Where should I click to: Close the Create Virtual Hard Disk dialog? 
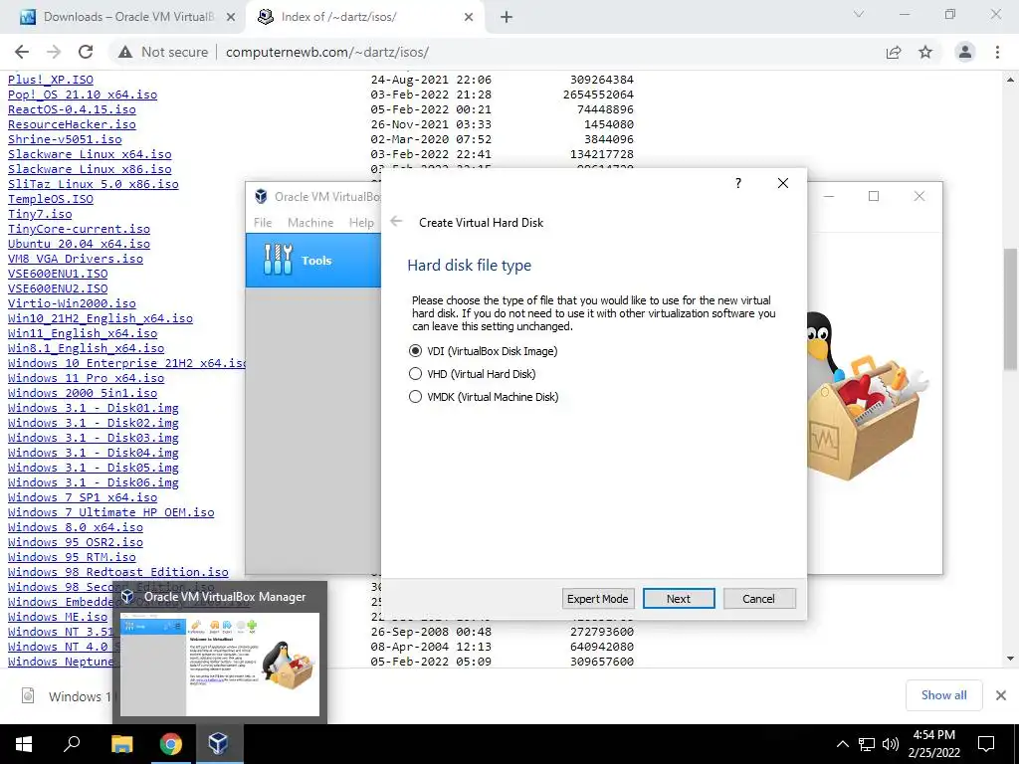coord(782,183)
